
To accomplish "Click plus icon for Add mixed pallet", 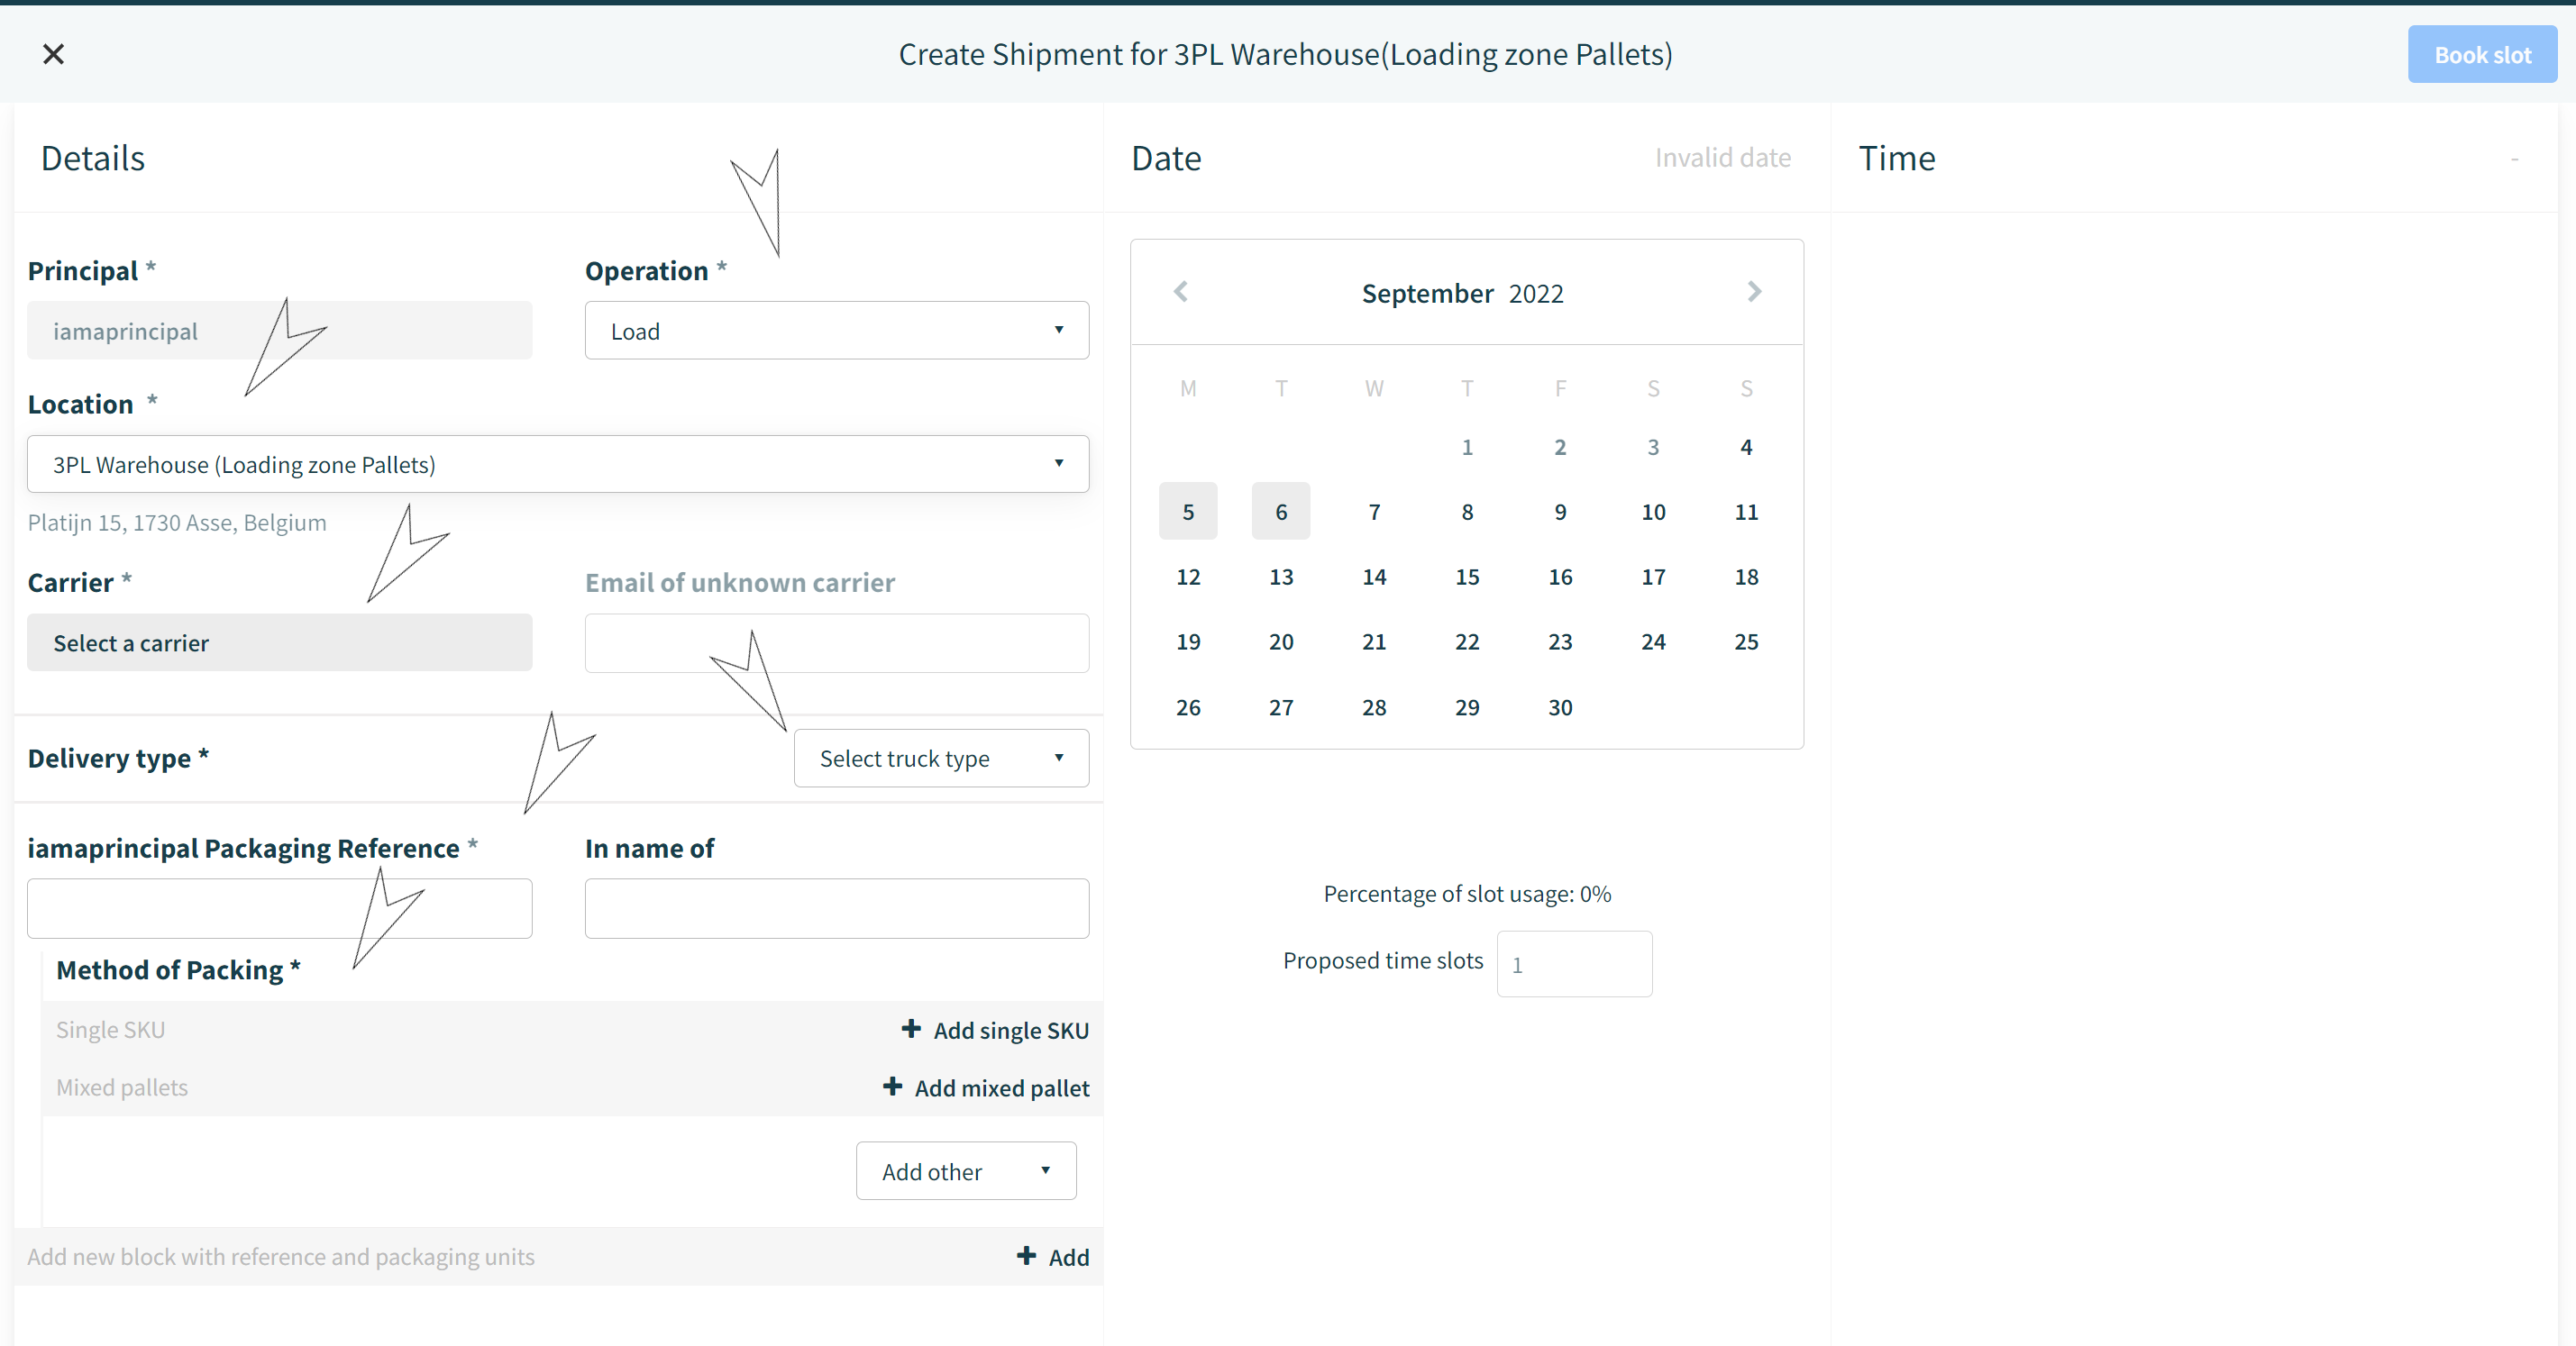I will 893,1087.
